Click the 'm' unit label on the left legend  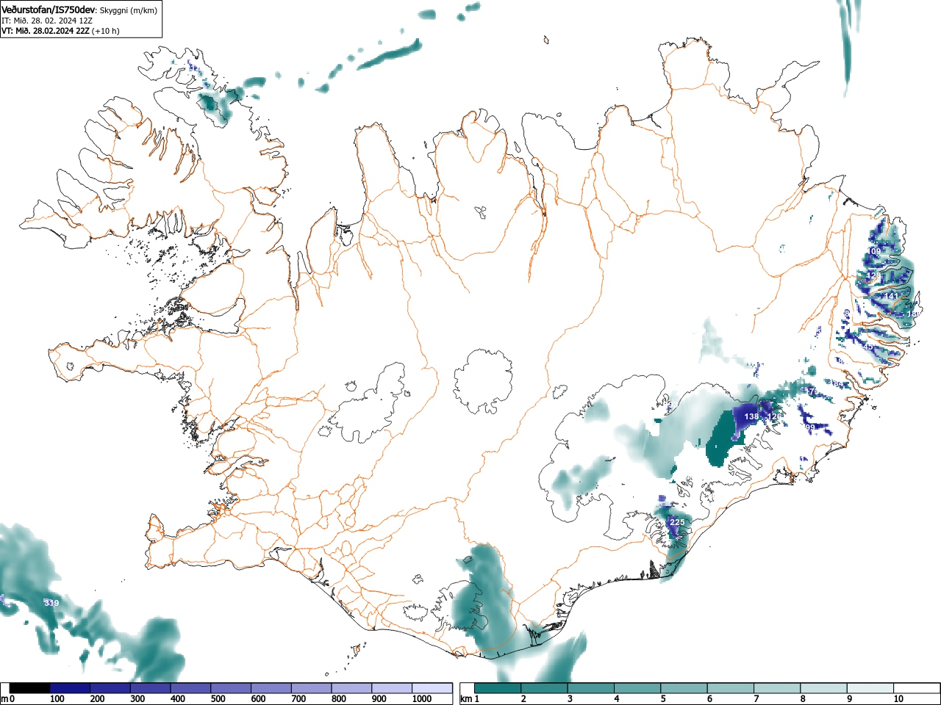(x=5, y=699)
